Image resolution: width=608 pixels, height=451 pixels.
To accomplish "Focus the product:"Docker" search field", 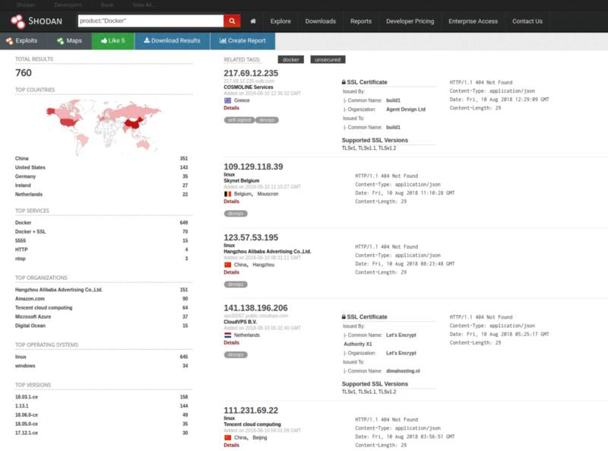I will pyautogui.click(x=150, y=21).
